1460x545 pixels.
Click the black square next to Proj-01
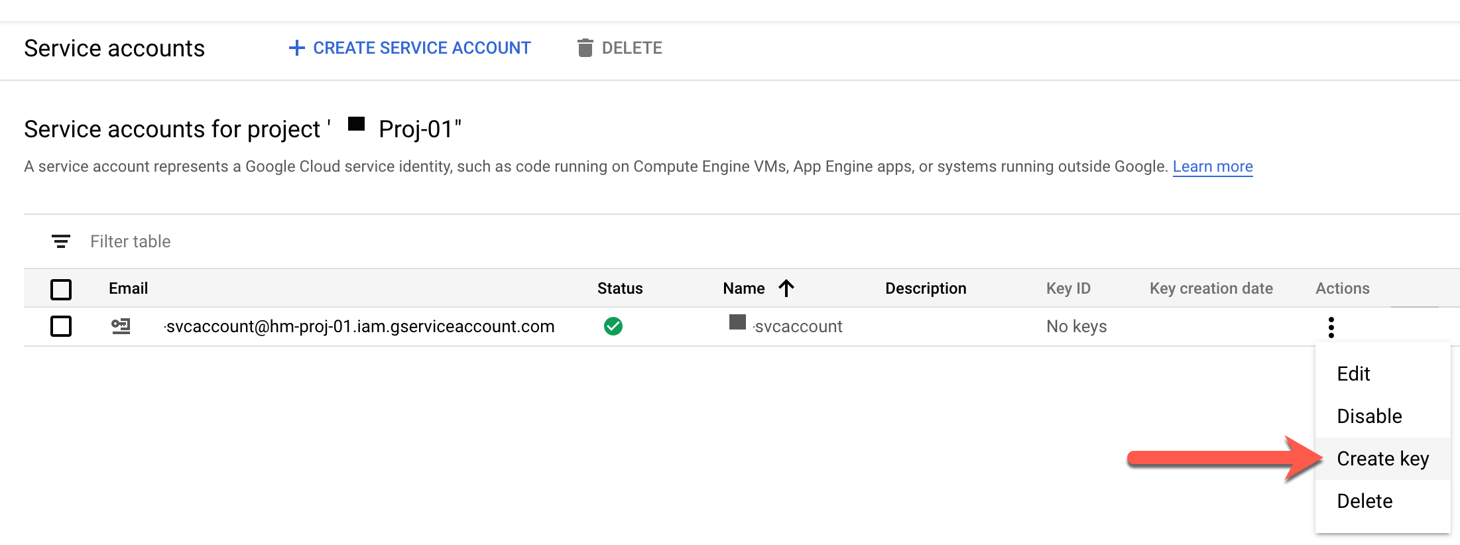357,124
